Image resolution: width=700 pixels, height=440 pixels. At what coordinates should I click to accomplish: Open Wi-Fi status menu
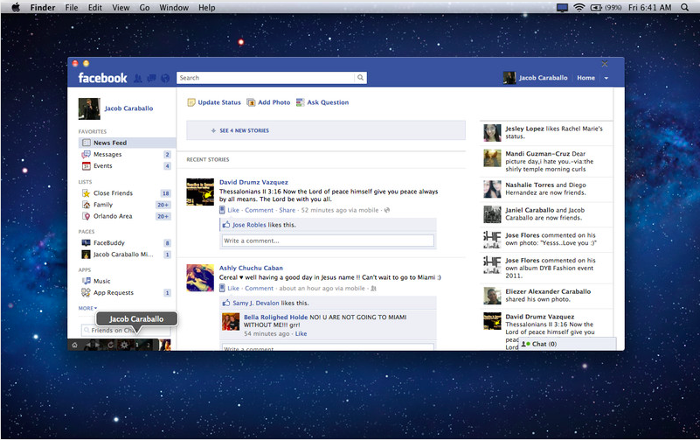coord(579,7)
